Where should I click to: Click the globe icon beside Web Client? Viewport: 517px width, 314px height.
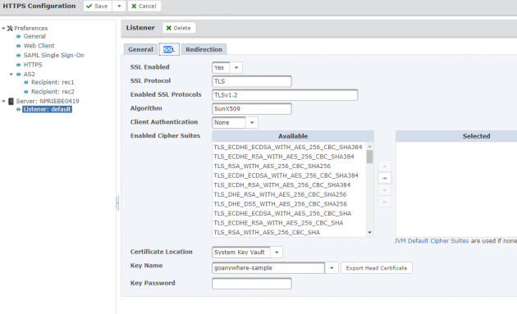coord(18,46)
